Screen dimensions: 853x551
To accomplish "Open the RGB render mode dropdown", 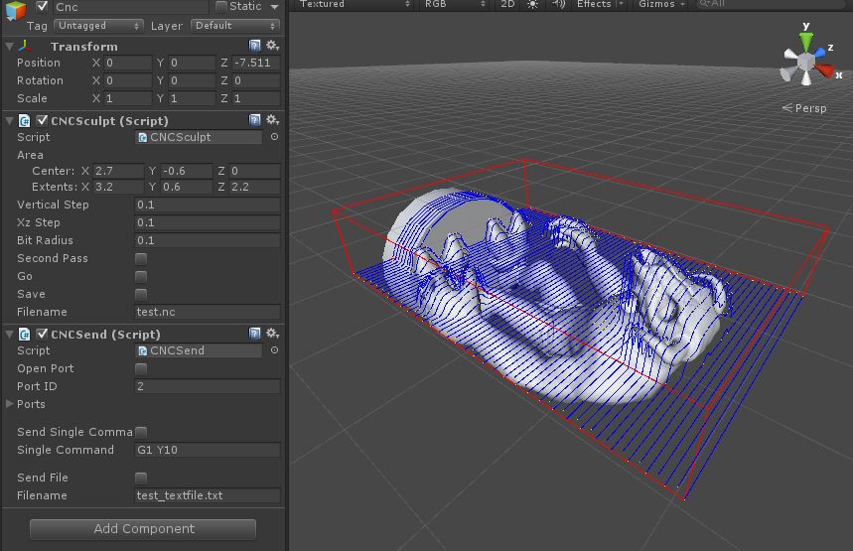I will 455,4.
